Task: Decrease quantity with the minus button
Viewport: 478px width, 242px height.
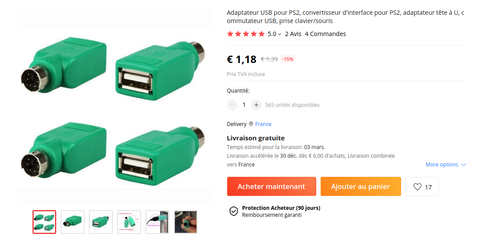Action: pyautogui.click(x=232, y=105)
